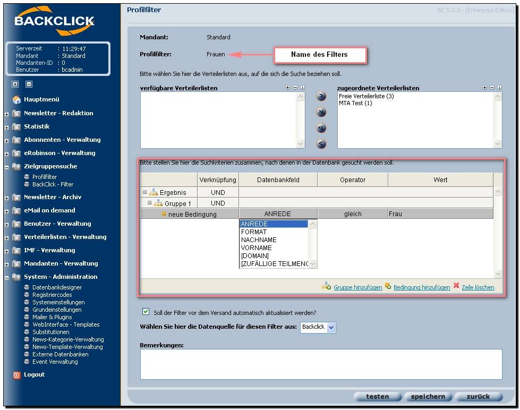Deselect all in zugeordnete Verteilerlisten minus icon
520x410 pixels.
click(492, 88)
